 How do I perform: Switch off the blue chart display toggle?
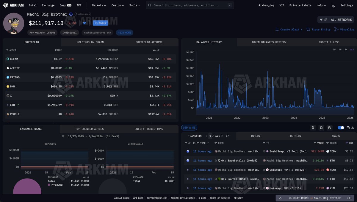pos(340,128)
